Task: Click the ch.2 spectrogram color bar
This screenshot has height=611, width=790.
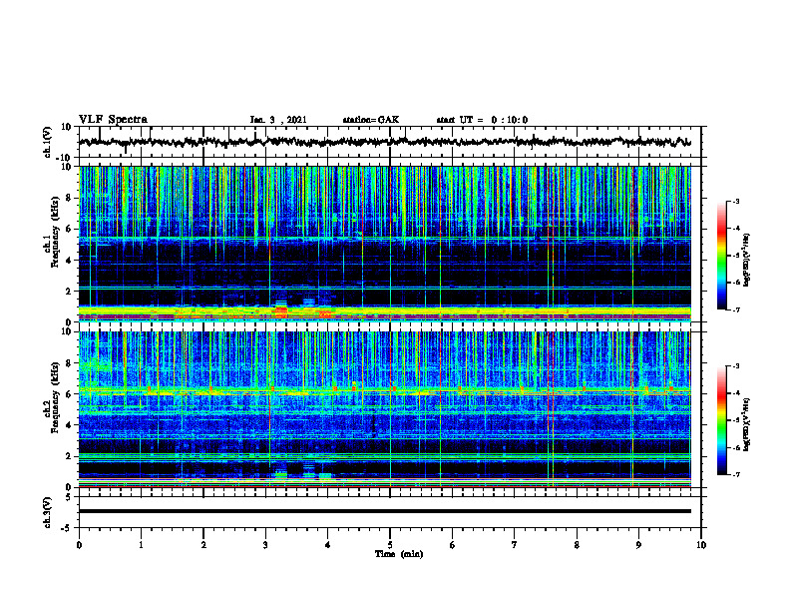Action: pos(722,420)
